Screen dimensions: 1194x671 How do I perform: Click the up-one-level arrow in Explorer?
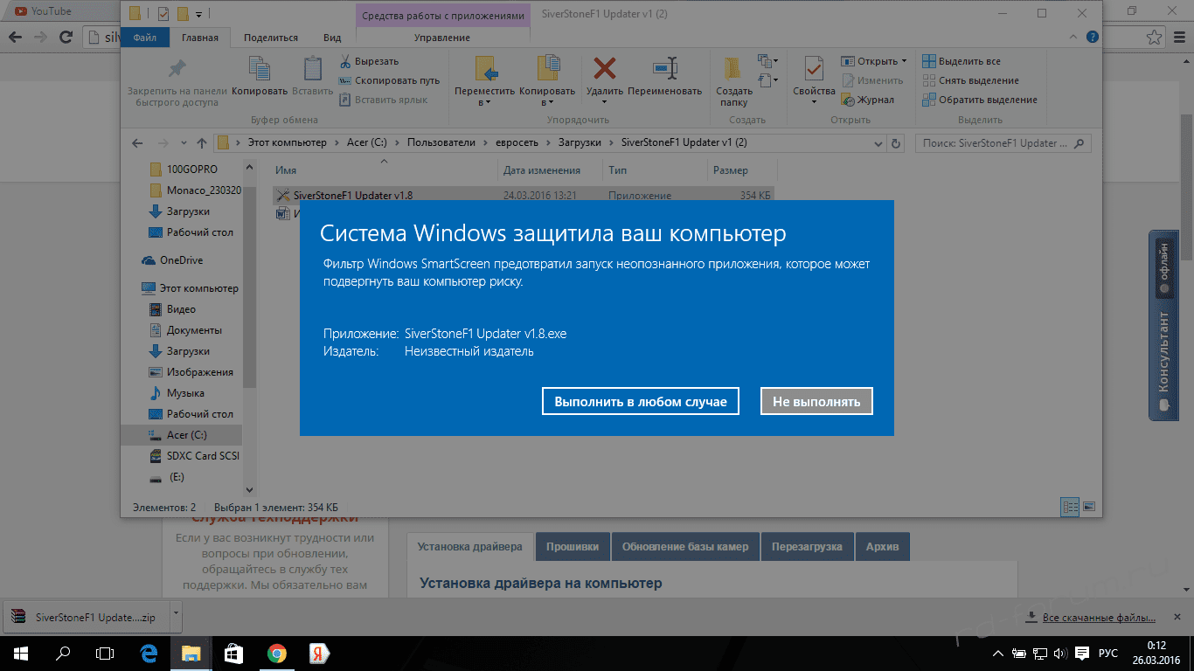[202, 142]
